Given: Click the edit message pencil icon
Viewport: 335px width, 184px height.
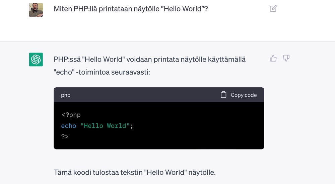Looking at the screenshot, I should click(x=273, y=9).
